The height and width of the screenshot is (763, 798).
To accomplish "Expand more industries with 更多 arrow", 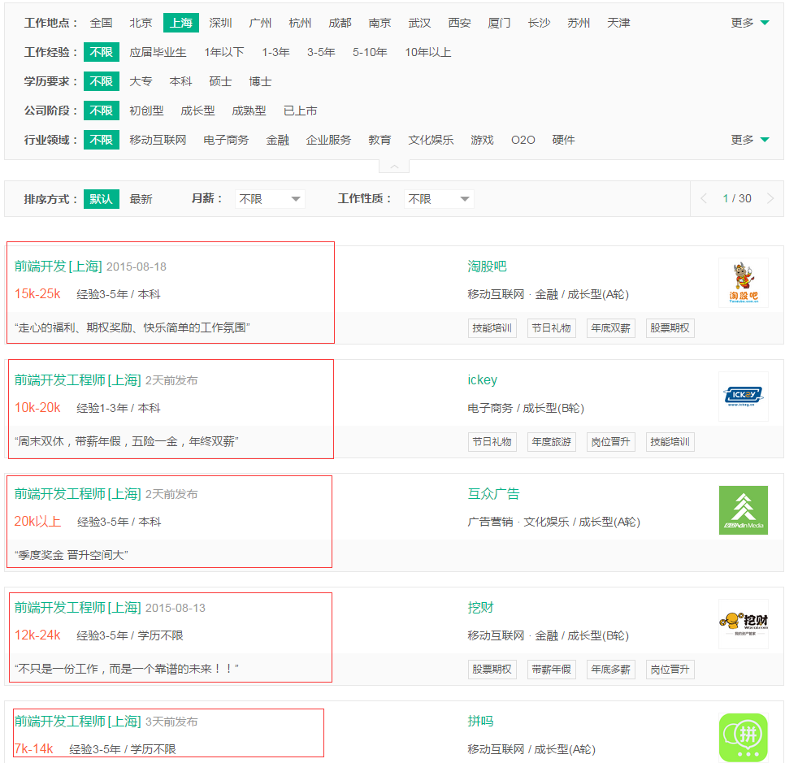I will 750,140.
